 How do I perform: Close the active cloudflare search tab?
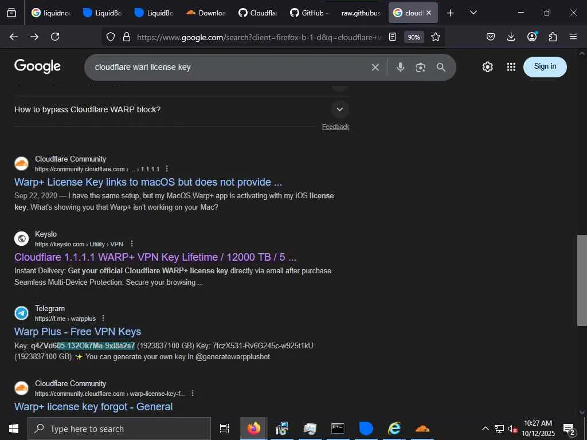(x=429, y=13)
